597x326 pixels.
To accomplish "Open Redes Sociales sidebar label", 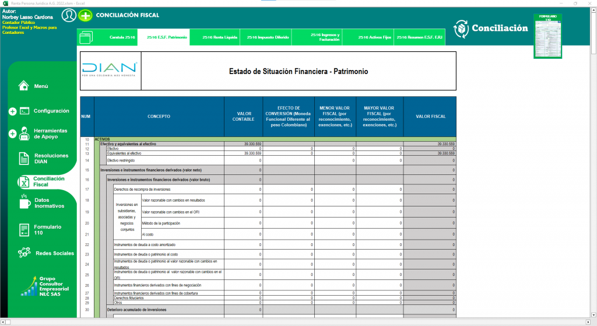I will coord(55,253).
